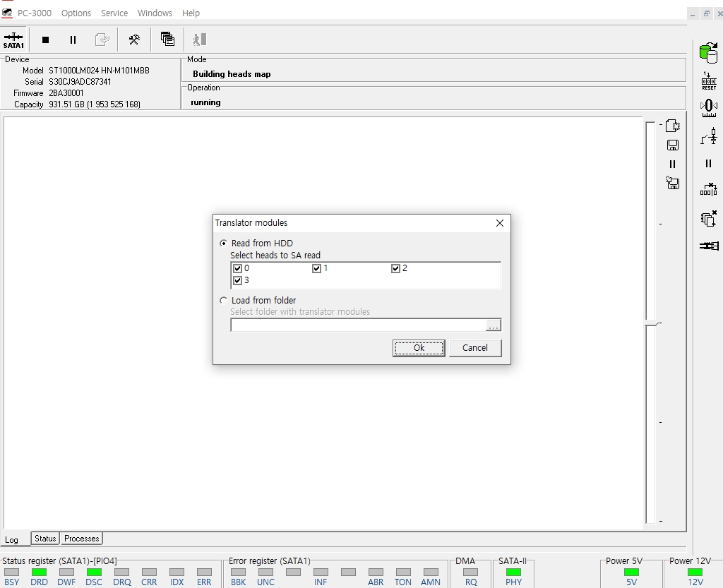The width and height of the screenshot is (723, 588).
Task: Click the SATA1 port selector icon
Action: tap(13, 40)
